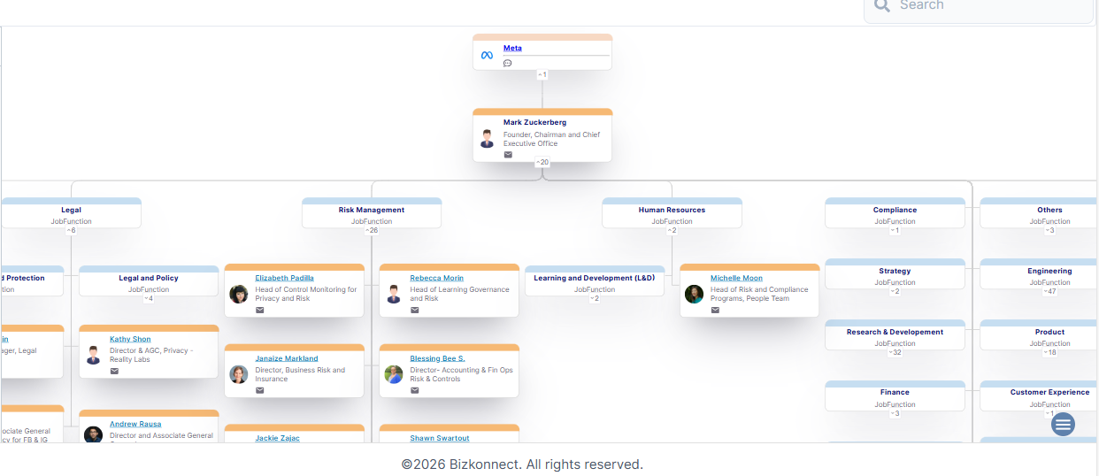The image size is (1099, 476).
Task: Click the Human Resources card title
Action: pos(672,210)
